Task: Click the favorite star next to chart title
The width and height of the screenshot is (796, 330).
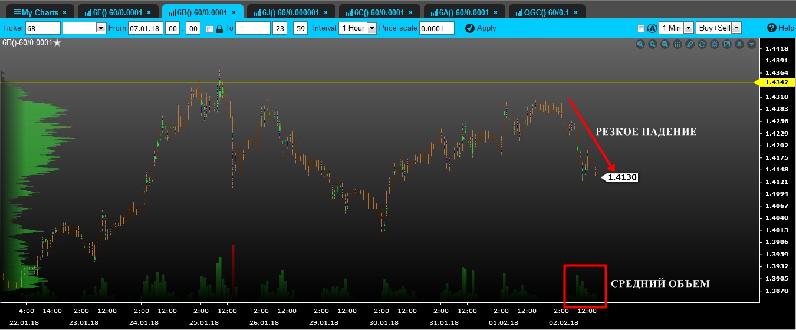Action: (57, 42)
